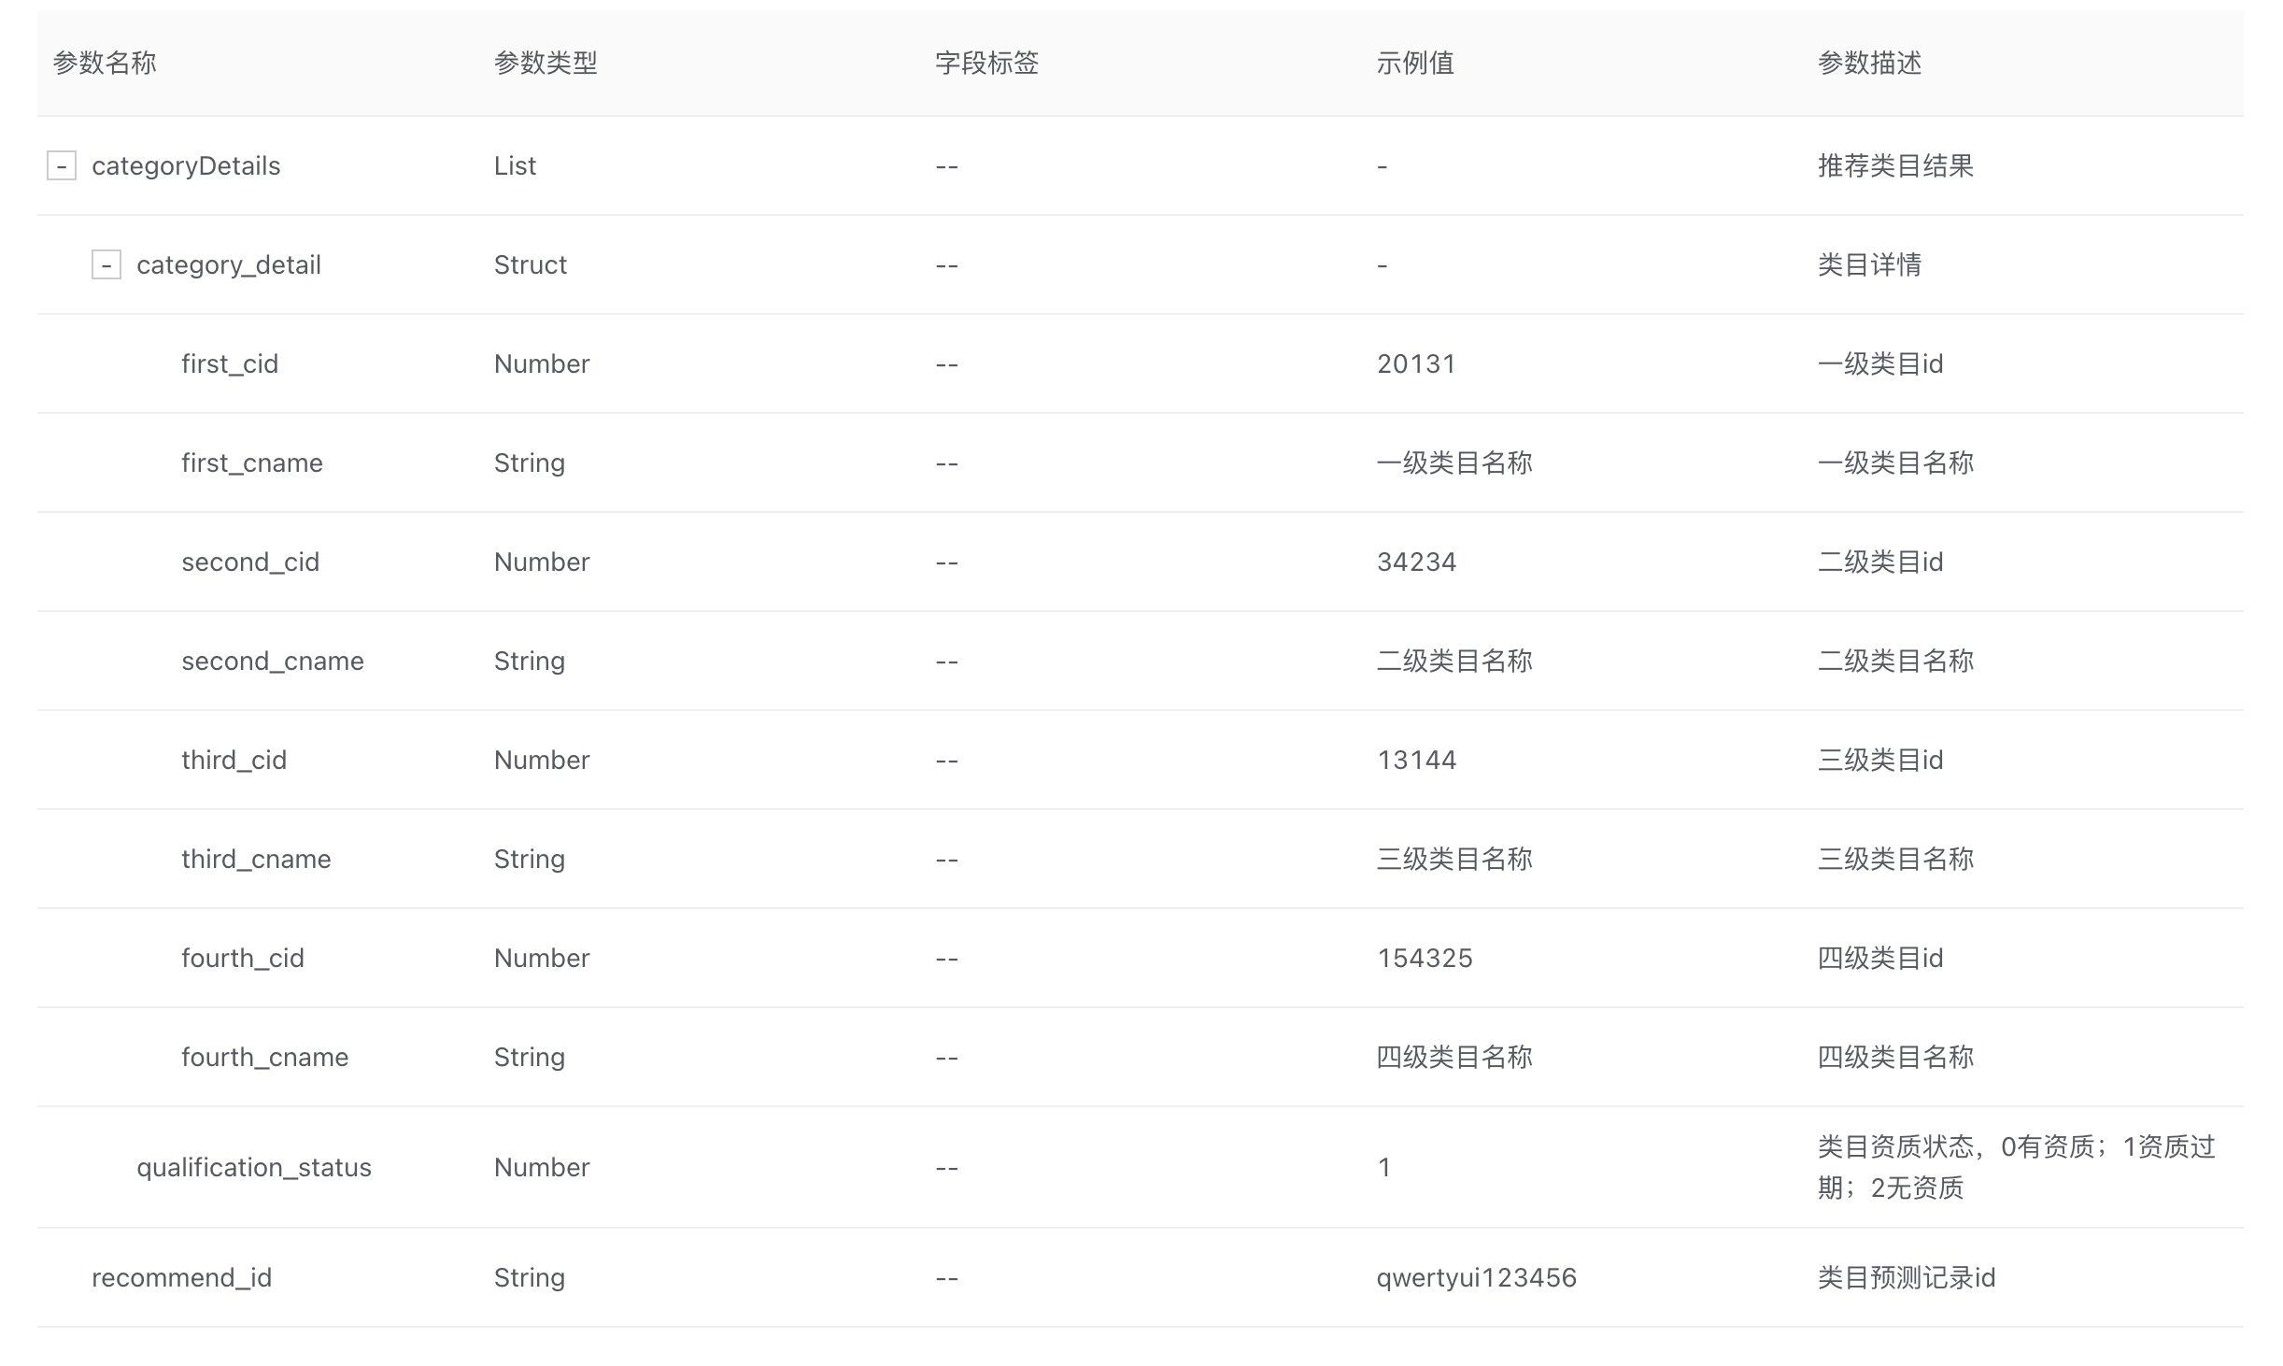This screenshot has height=1366, width=2283.
Task: Click the 推荐类目结果 description text
Action: (1895, 166)
